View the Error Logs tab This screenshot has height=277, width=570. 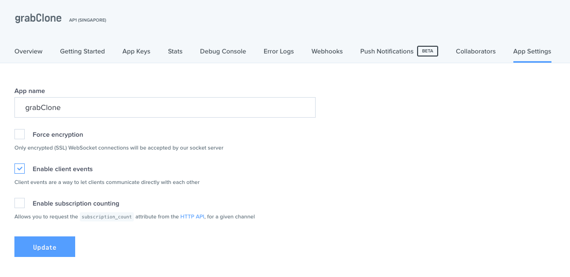[x=279, y=51]
